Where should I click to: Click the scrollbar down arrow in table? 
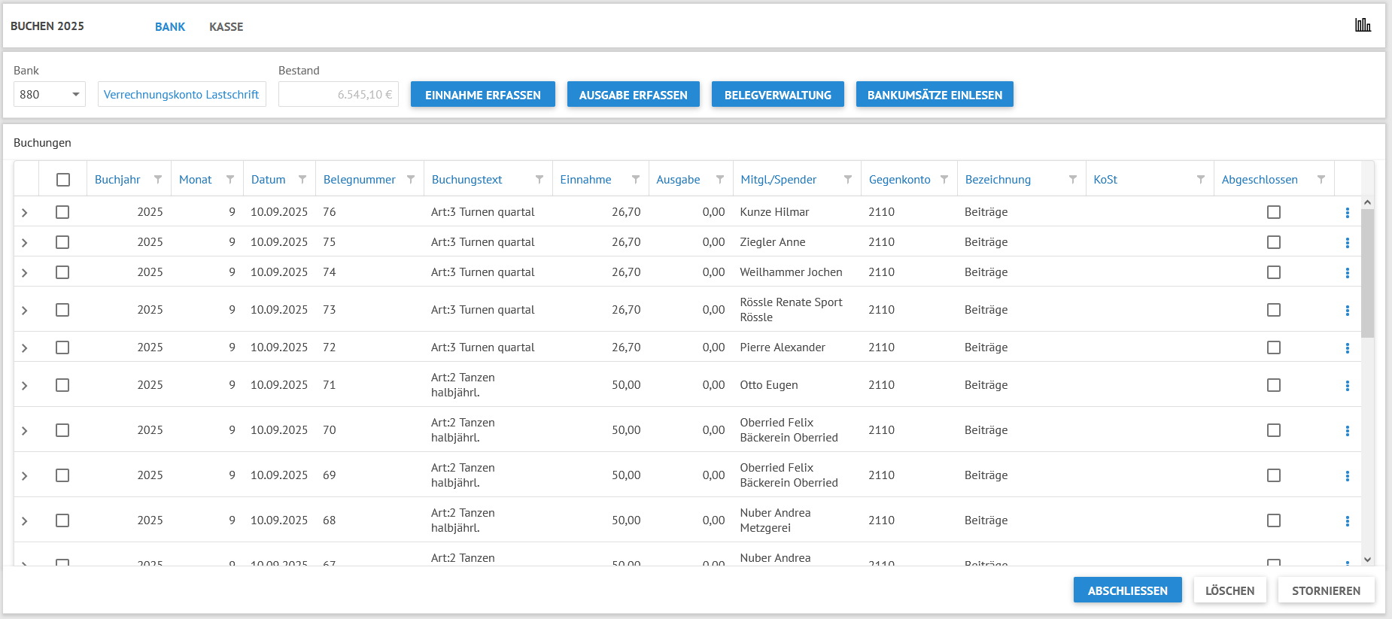coord(1367,560)
